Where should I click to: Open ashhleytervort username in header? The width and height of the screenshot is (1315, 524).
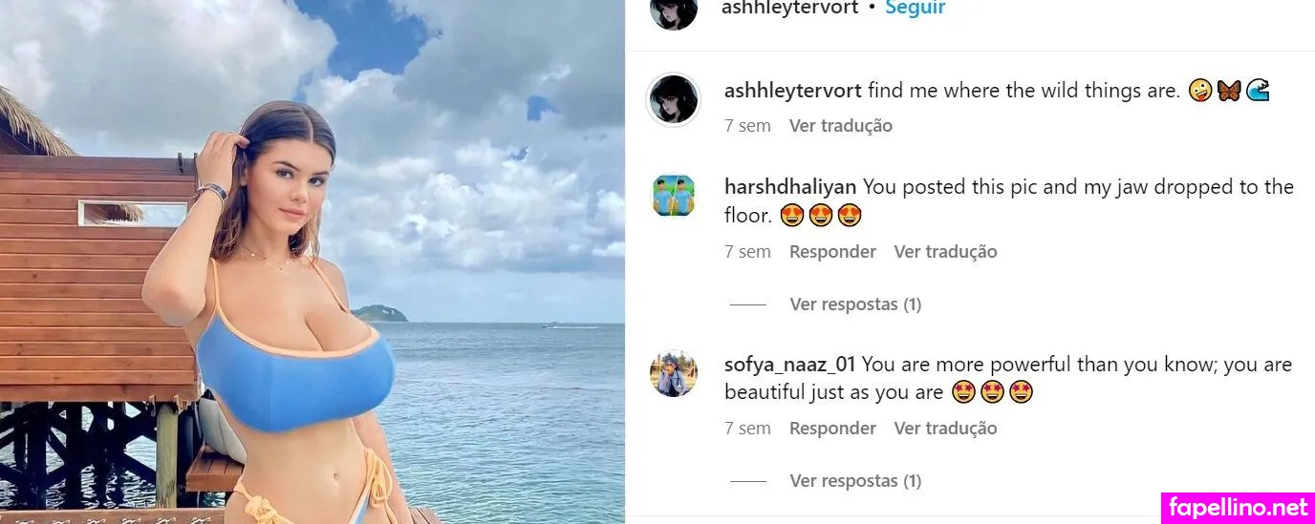[789, 8]
